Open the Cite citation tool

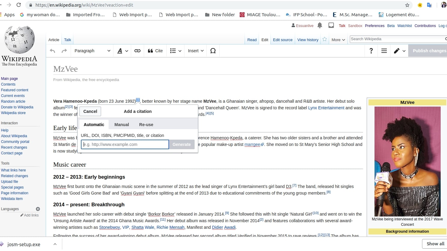click(155, 51)
